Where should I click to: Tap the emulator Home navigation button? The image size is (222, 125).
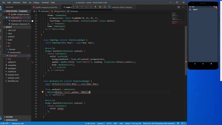point(203,64)
